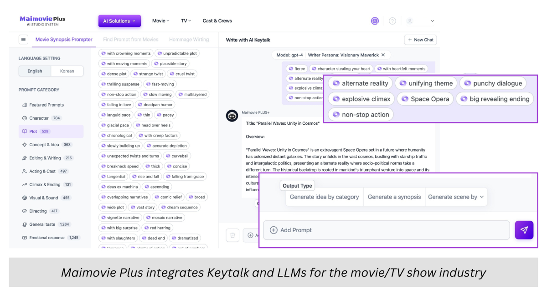Select 'red herring' chip

pyautogui.click(x=157, y=228)
